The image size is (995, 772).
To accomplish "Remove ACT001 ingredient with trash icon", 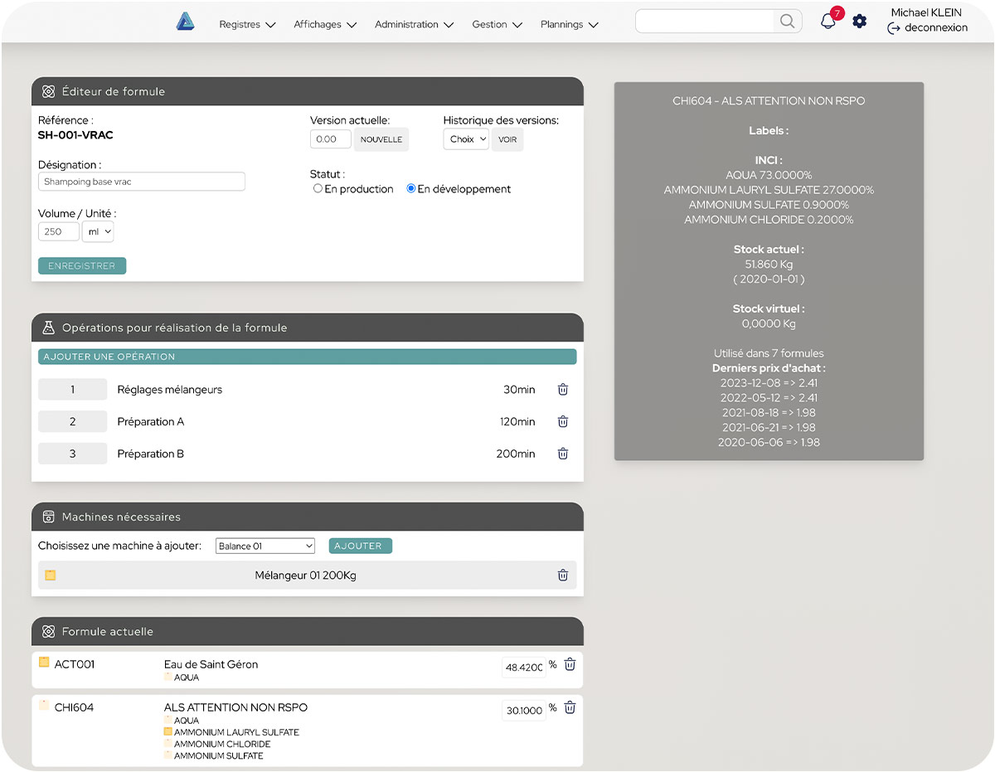I will coord(570,664).
